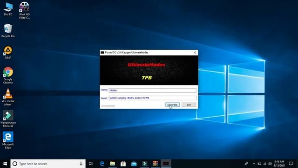Open Task View on the taskbar

[x=91, y=164]
